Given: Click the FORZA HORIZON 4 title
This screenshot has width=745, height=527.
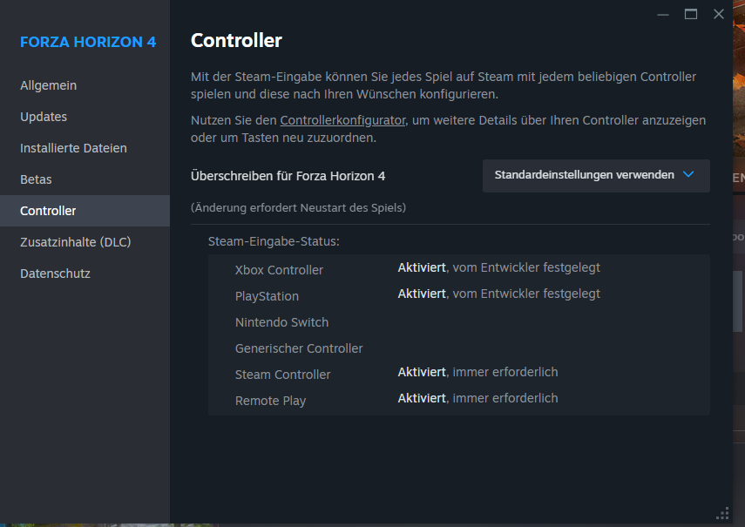Looking at the screenshot, I should click(x=88, y=41).
